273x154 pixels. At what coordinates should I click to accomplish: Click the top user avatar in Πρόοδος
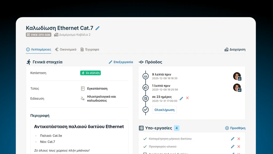pyautogui.click(x=237, y=76)
